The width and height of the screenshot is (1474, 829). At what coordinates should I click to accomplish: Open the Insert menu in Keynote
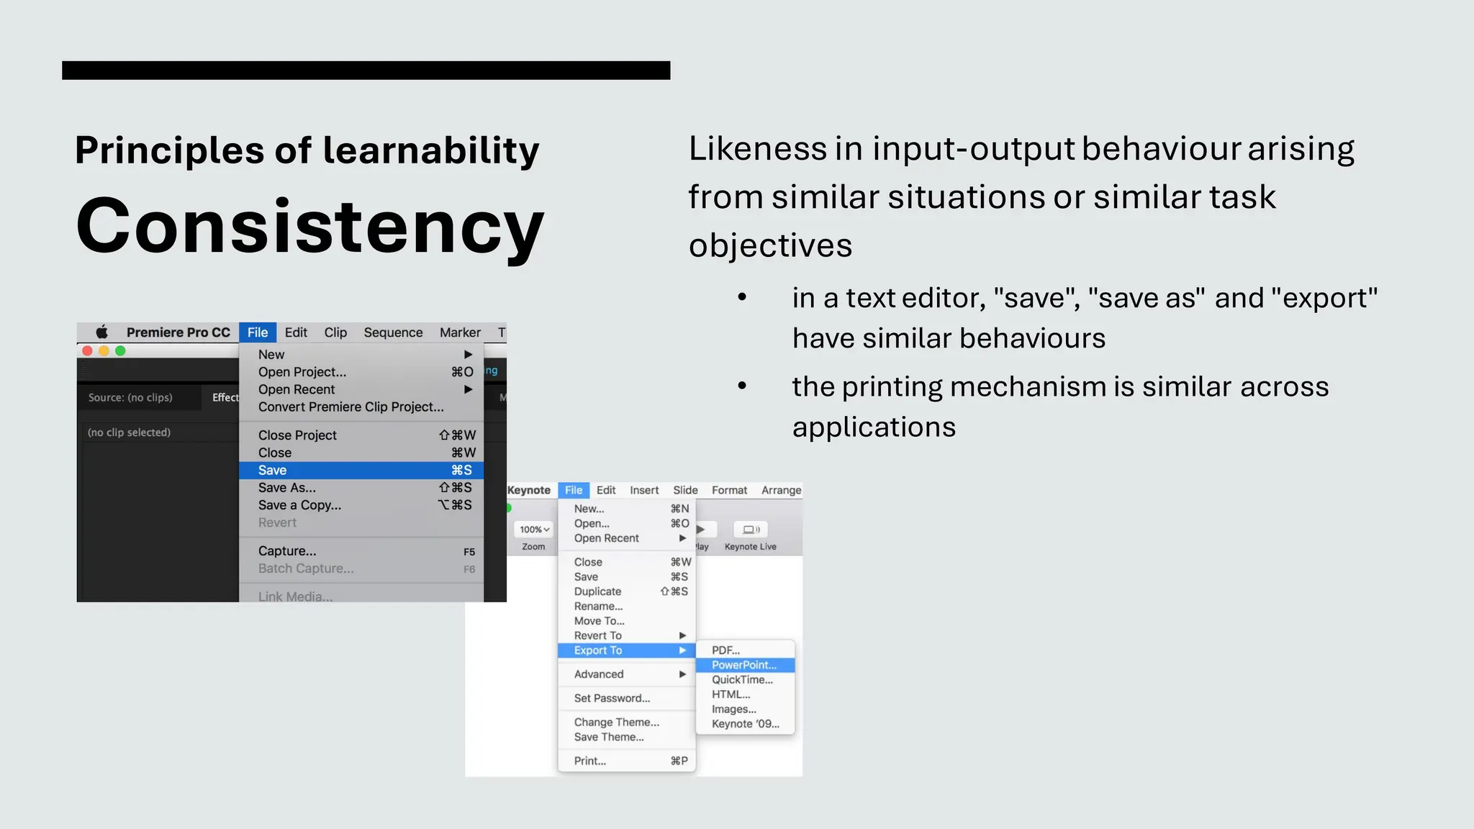pyautogui.click(x=644, y=490)
